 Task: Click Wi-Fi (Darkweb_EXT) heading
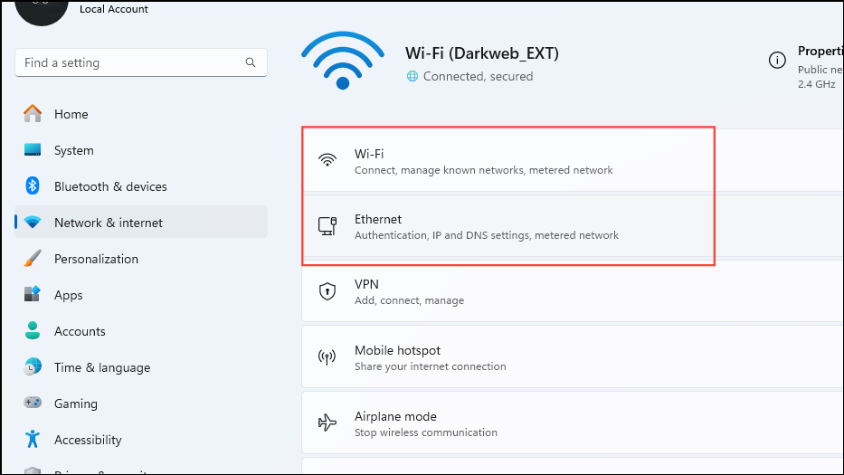point(482,53)
